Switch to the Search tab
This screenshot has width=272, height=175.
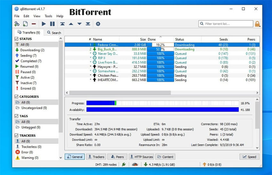pyautogui.click(x=54, y=32)
